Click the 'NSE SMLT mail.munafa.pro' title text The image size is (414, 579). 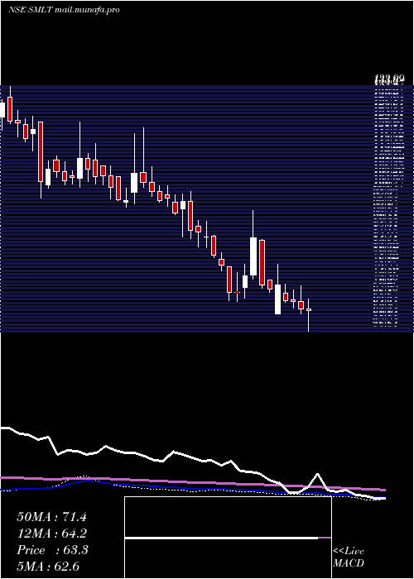click(64, 10)
